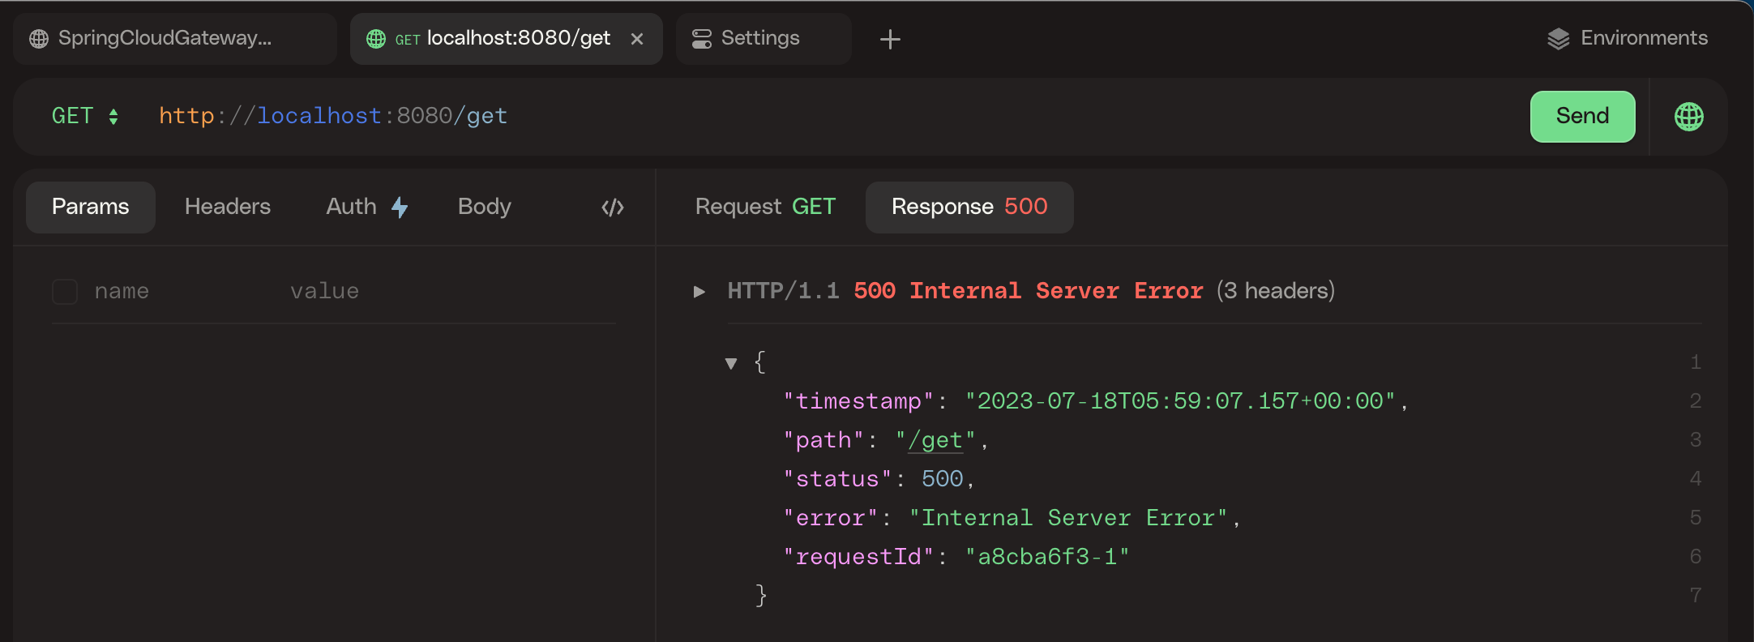Click the plus icon to add tab
Viewport: 1754px width, 642px height.
890,39
